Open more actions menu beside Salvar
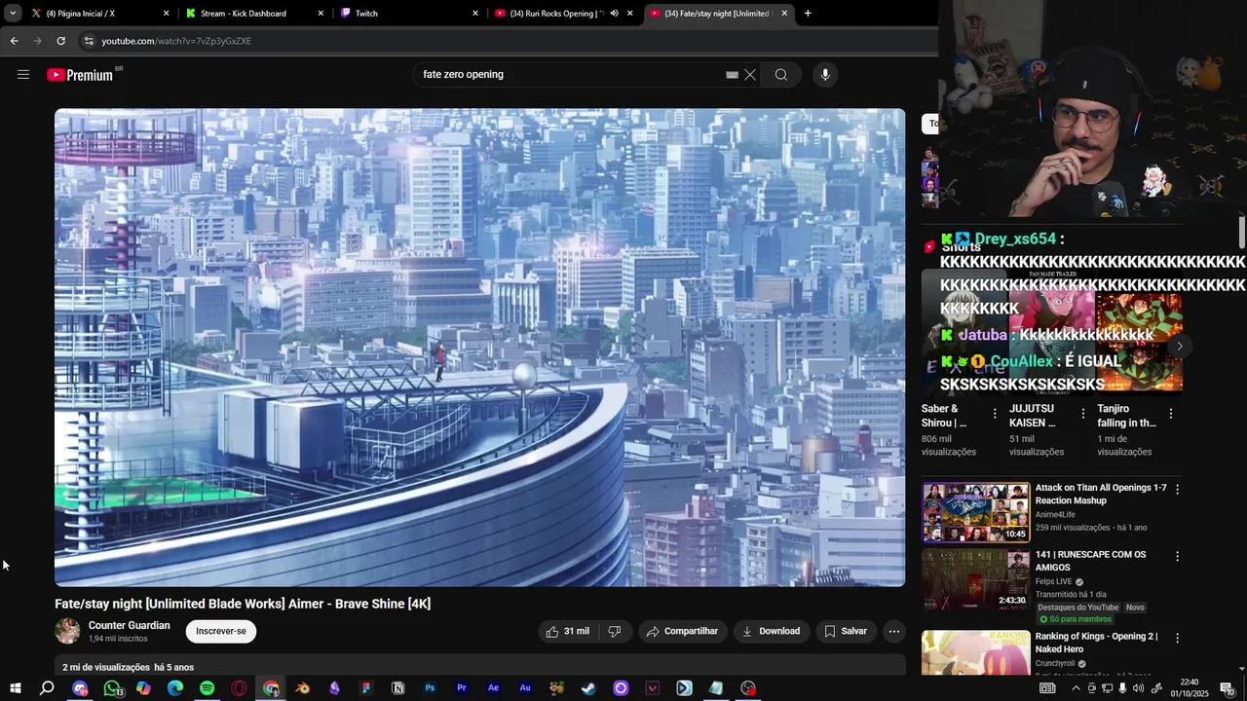The width and height of the screenshot is (1247, 701). pyautogui.click(x=894, y=631)
